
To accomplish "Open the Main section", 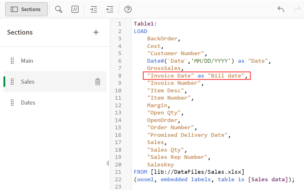I will (x=27, y=61).
